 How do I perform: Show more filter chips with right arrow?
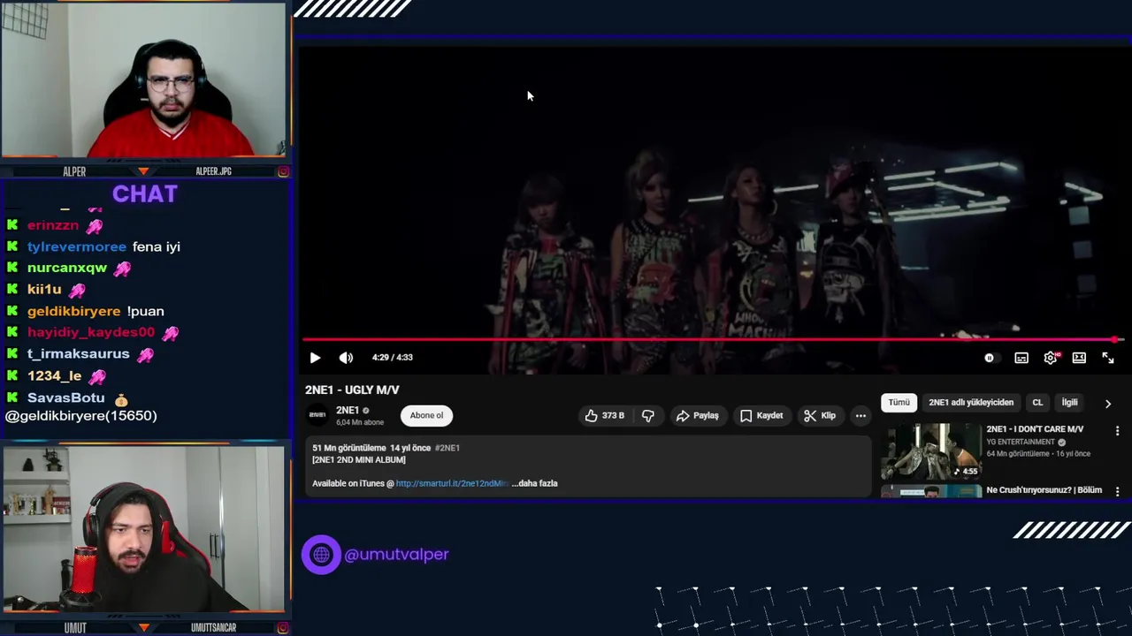(x=1108, y=404)
